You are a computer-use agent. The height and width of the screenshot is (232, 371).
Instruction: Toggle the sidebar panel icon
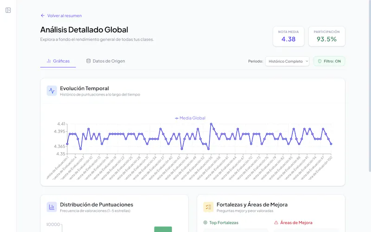point(8,10)
